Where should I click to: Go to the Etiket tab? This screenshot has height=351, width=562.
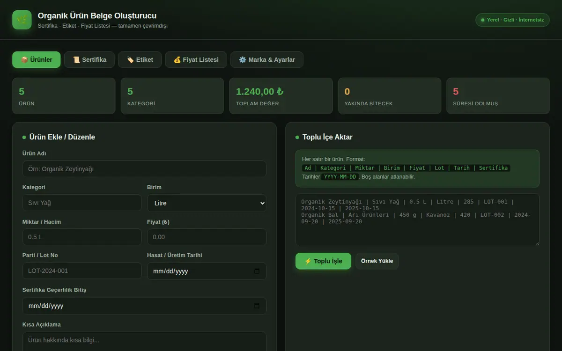(140, 60)
